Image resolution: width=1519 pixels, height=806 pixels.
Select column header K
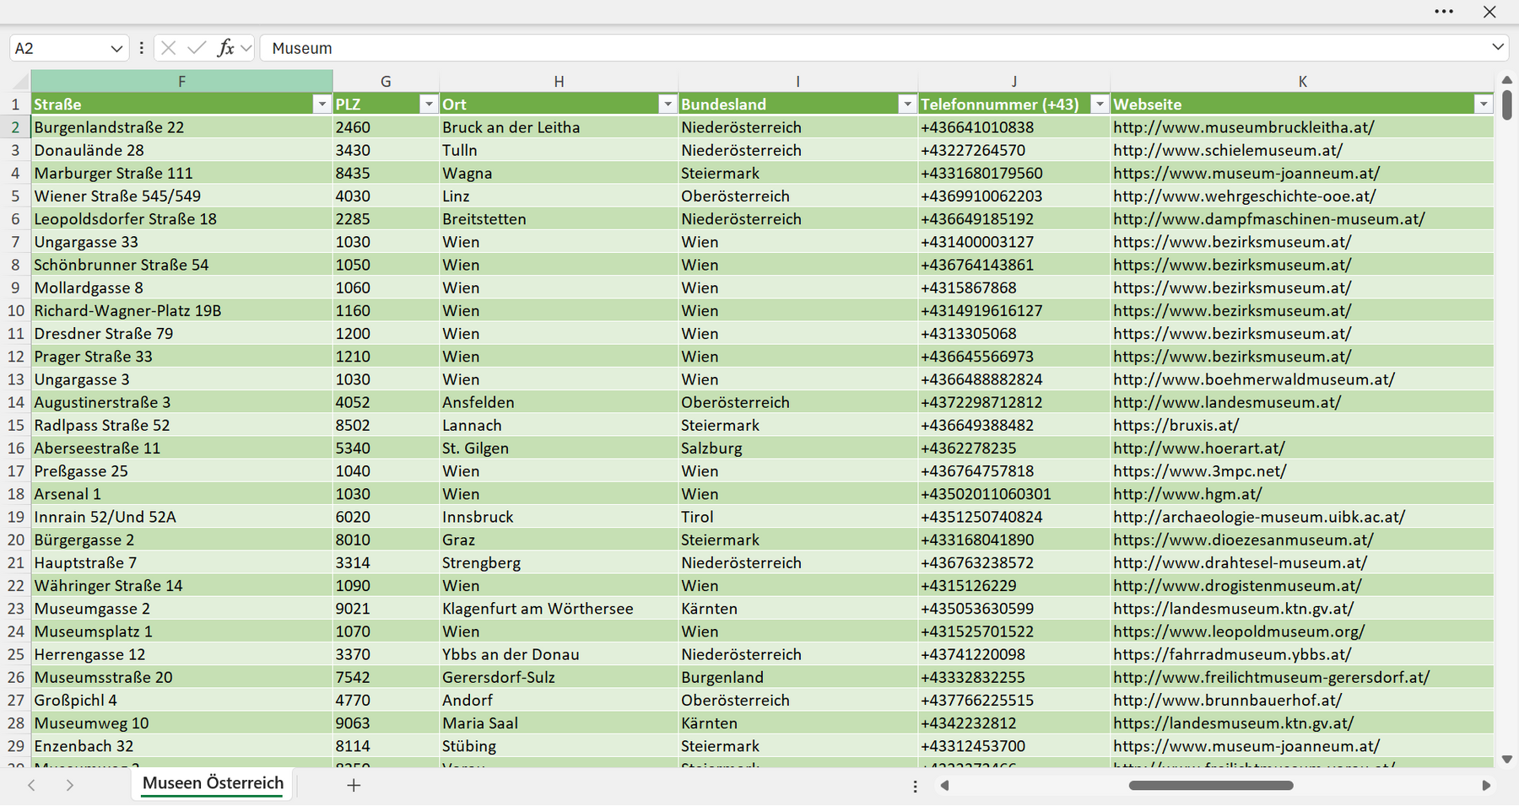tap(1302, 82)
